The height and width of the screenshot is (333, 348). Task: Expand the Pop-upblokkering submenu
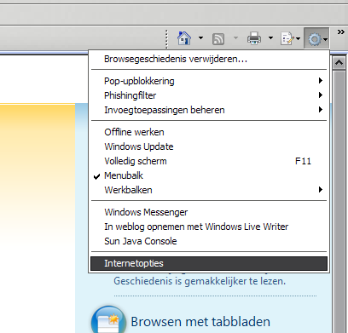click(x=209, y=81)
